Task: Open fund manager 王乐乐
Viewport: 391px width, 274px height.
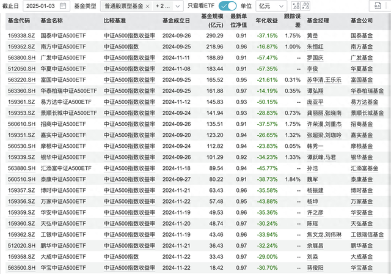Action: click(333, 80)
